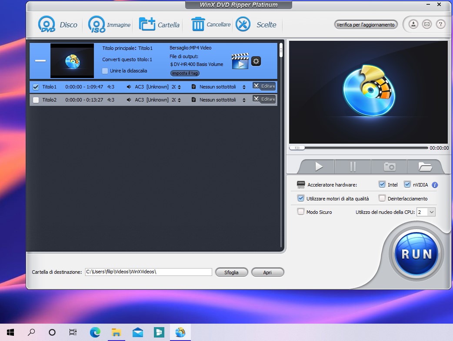Click the RUN button

(x=416, y=254)
